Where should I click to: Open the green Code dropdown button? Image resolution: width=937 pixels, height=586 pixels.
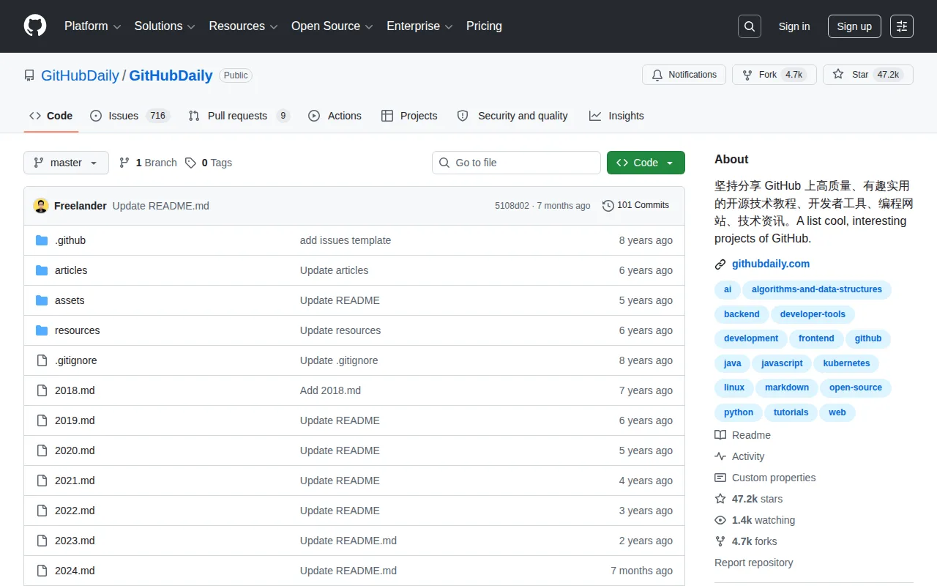click(646, 163)
